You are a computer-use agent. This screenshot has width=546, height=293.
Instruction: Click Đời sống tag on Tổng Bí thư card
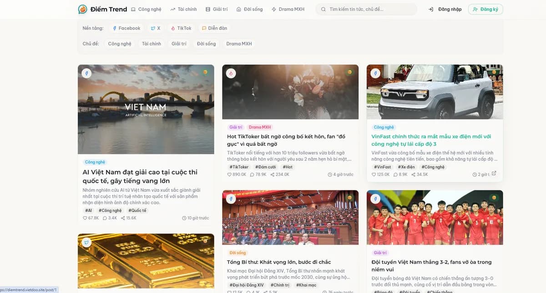pyautogui.click(x=238, y=253)
